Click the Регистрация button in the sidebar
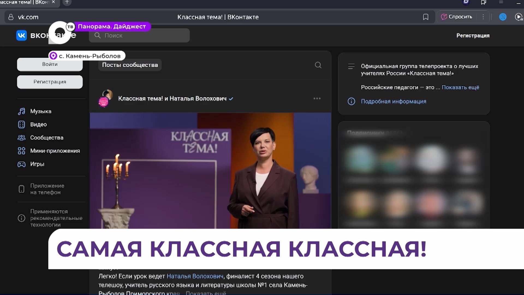Screen dimensions: 524x295 pos(50,82)
